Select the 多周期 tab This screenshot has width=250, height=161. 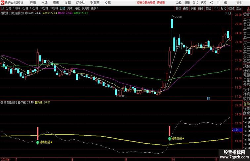click(85, 8)
